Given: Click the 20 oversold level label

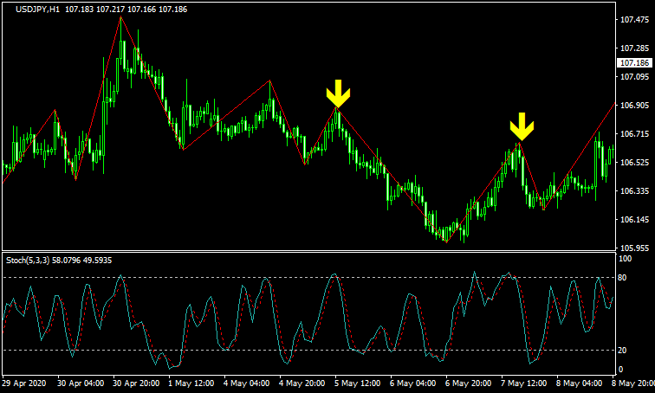Looking at the screenshot, I should point(622,350).
